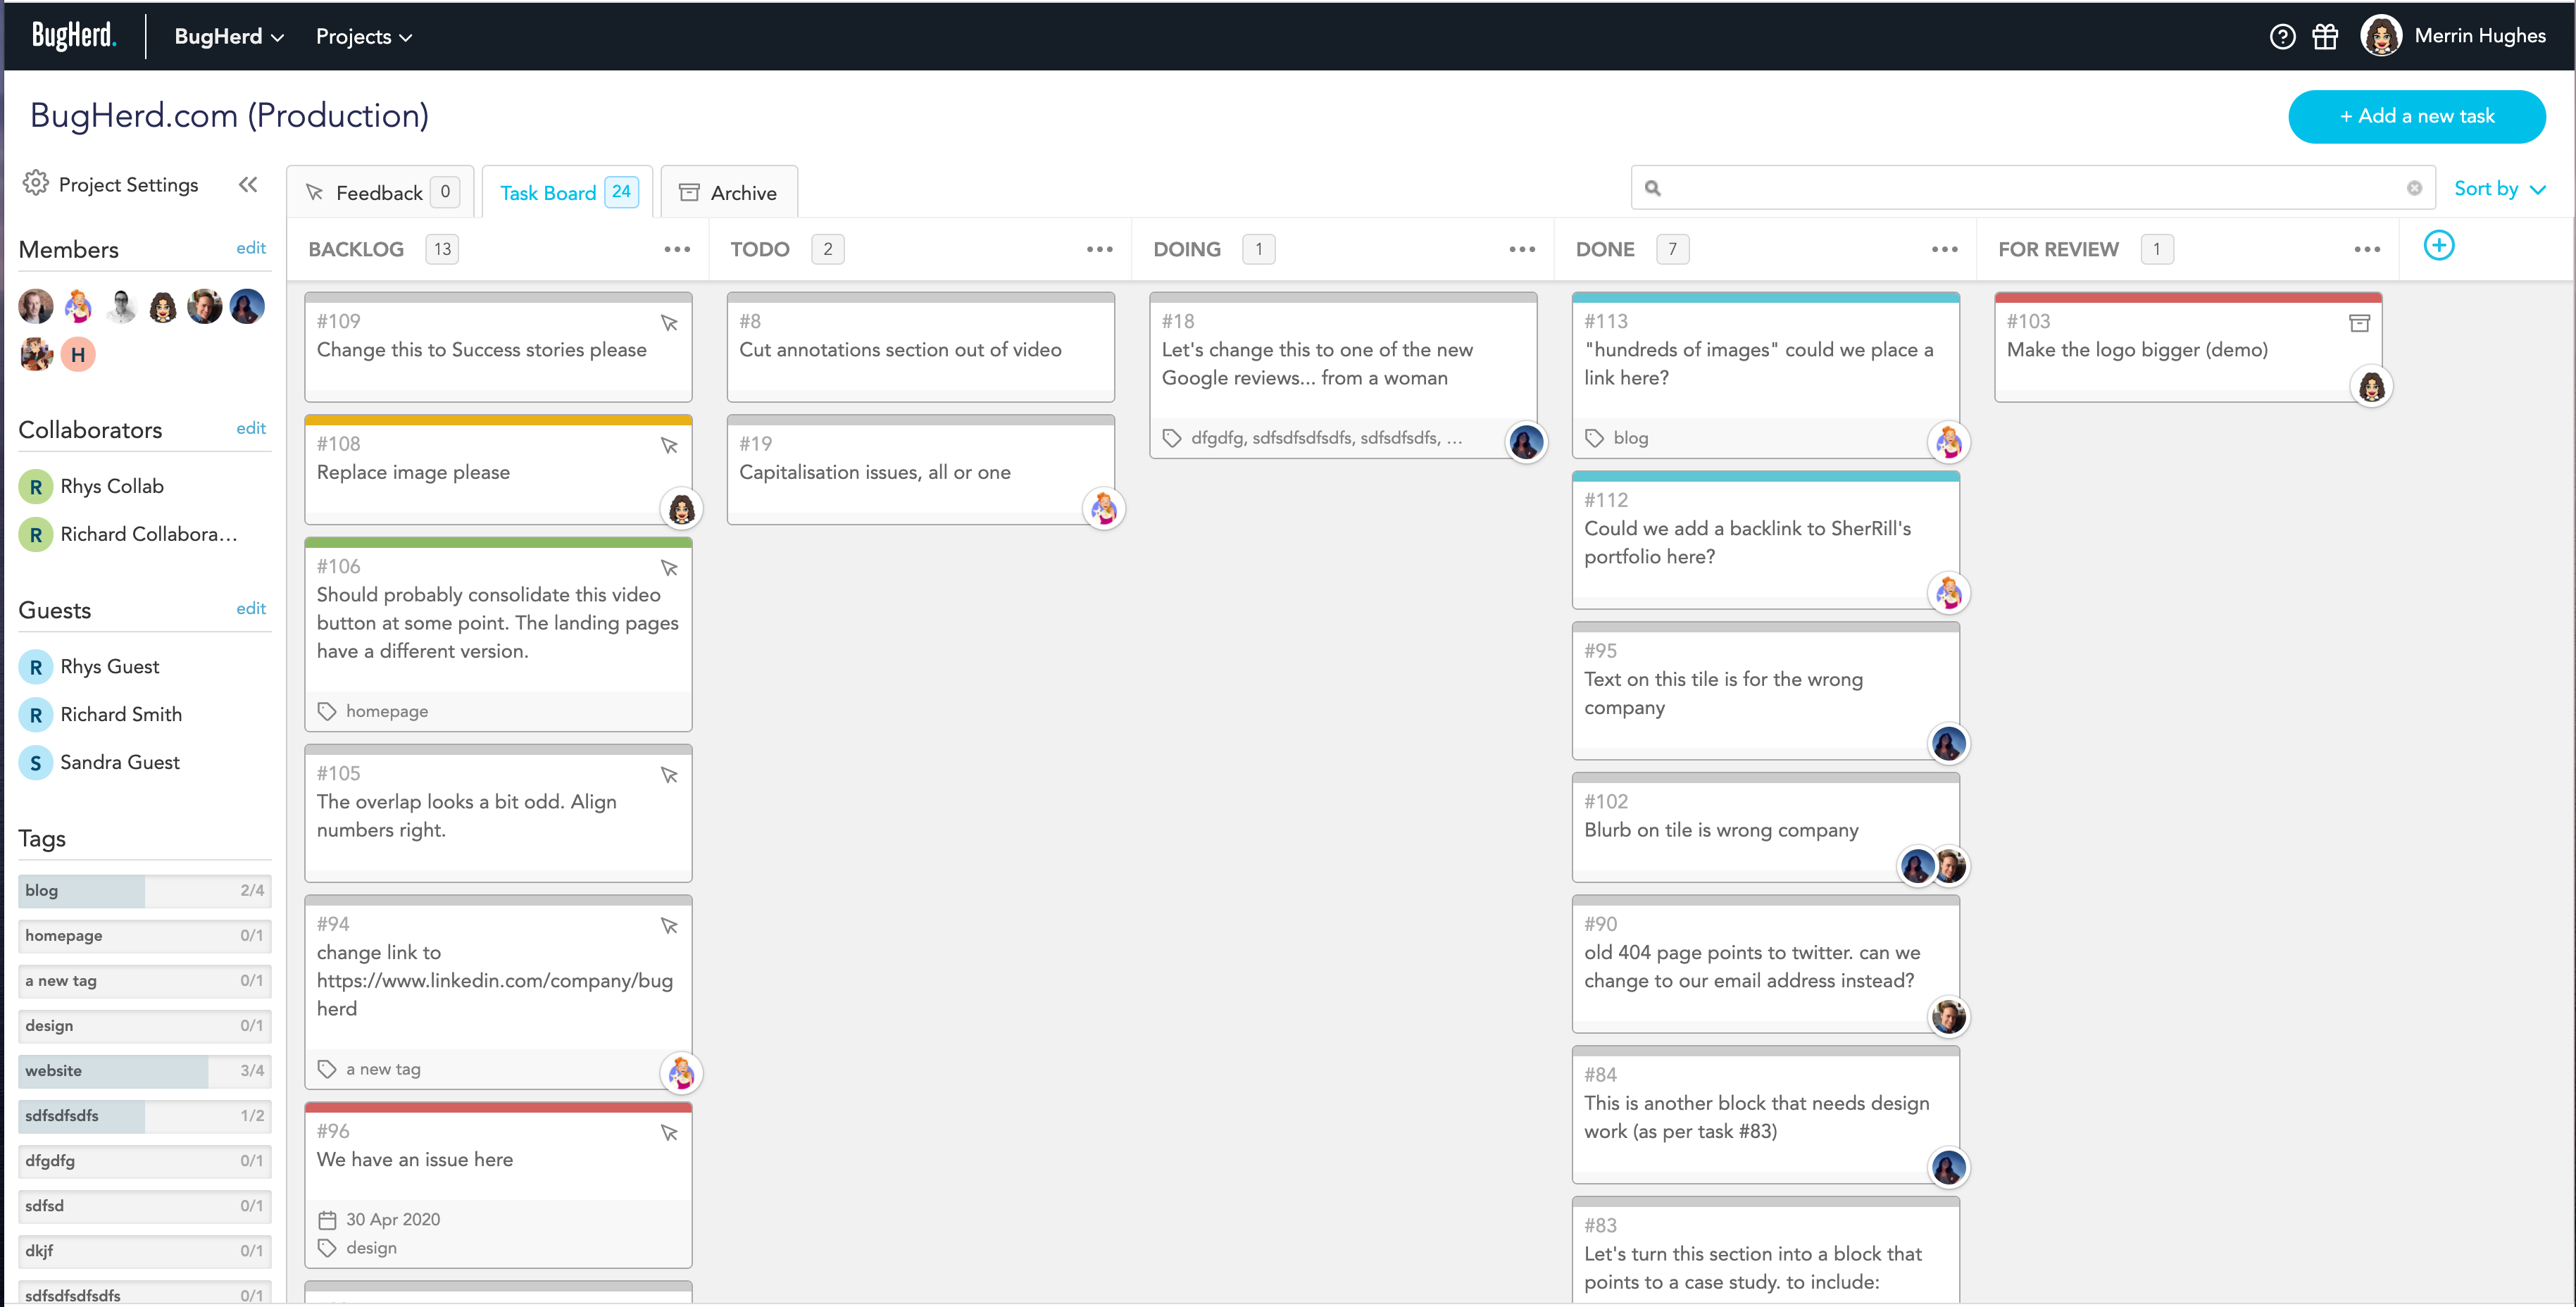The image size is (2576, 1307).
Task: Click the cursor icon on task #105
Action: coord(669,775)
